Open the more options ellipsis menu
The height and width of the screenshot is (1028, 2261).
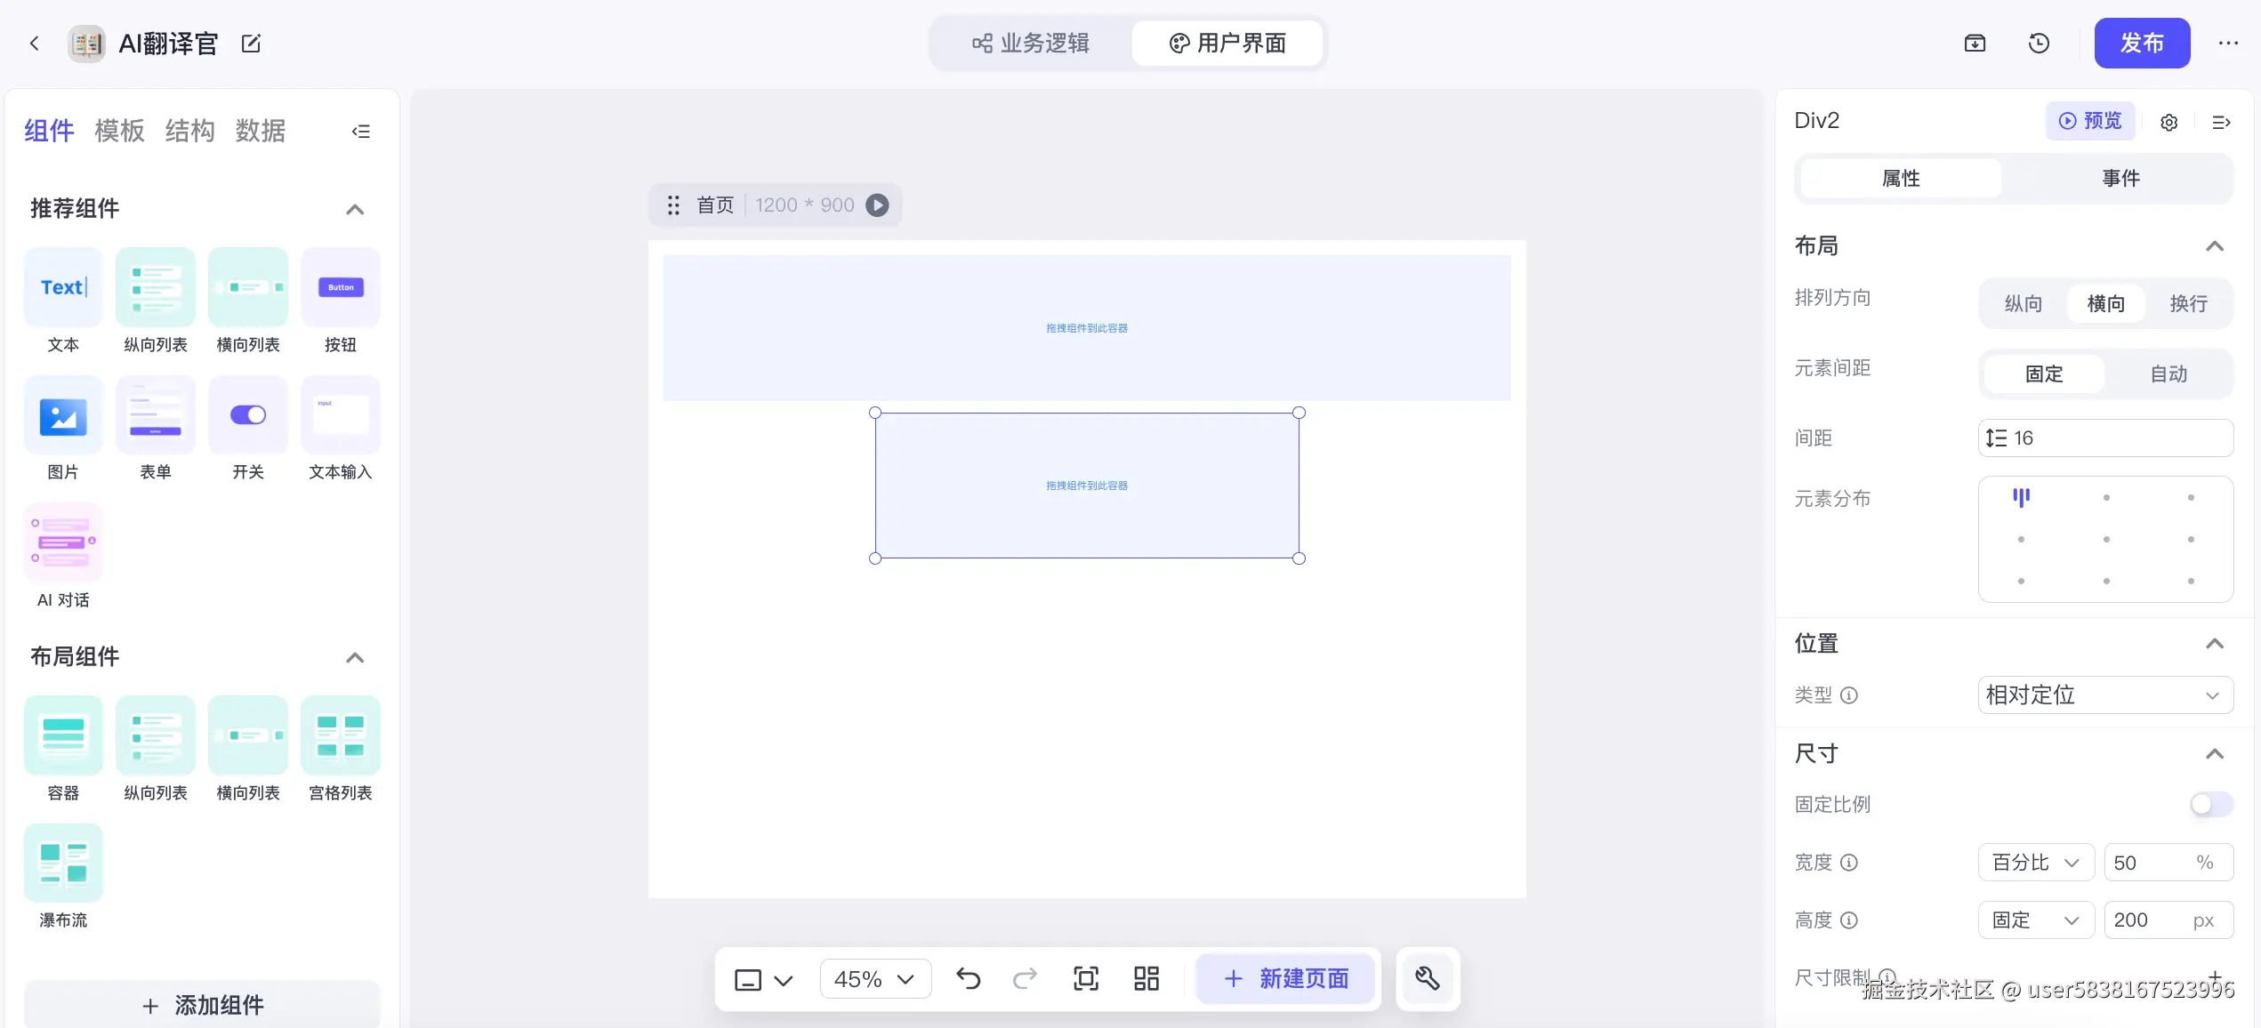(x=2228, y=43)
